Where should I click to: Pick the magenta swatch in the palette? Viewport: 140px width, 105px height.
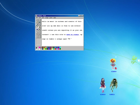coord(39,47)
